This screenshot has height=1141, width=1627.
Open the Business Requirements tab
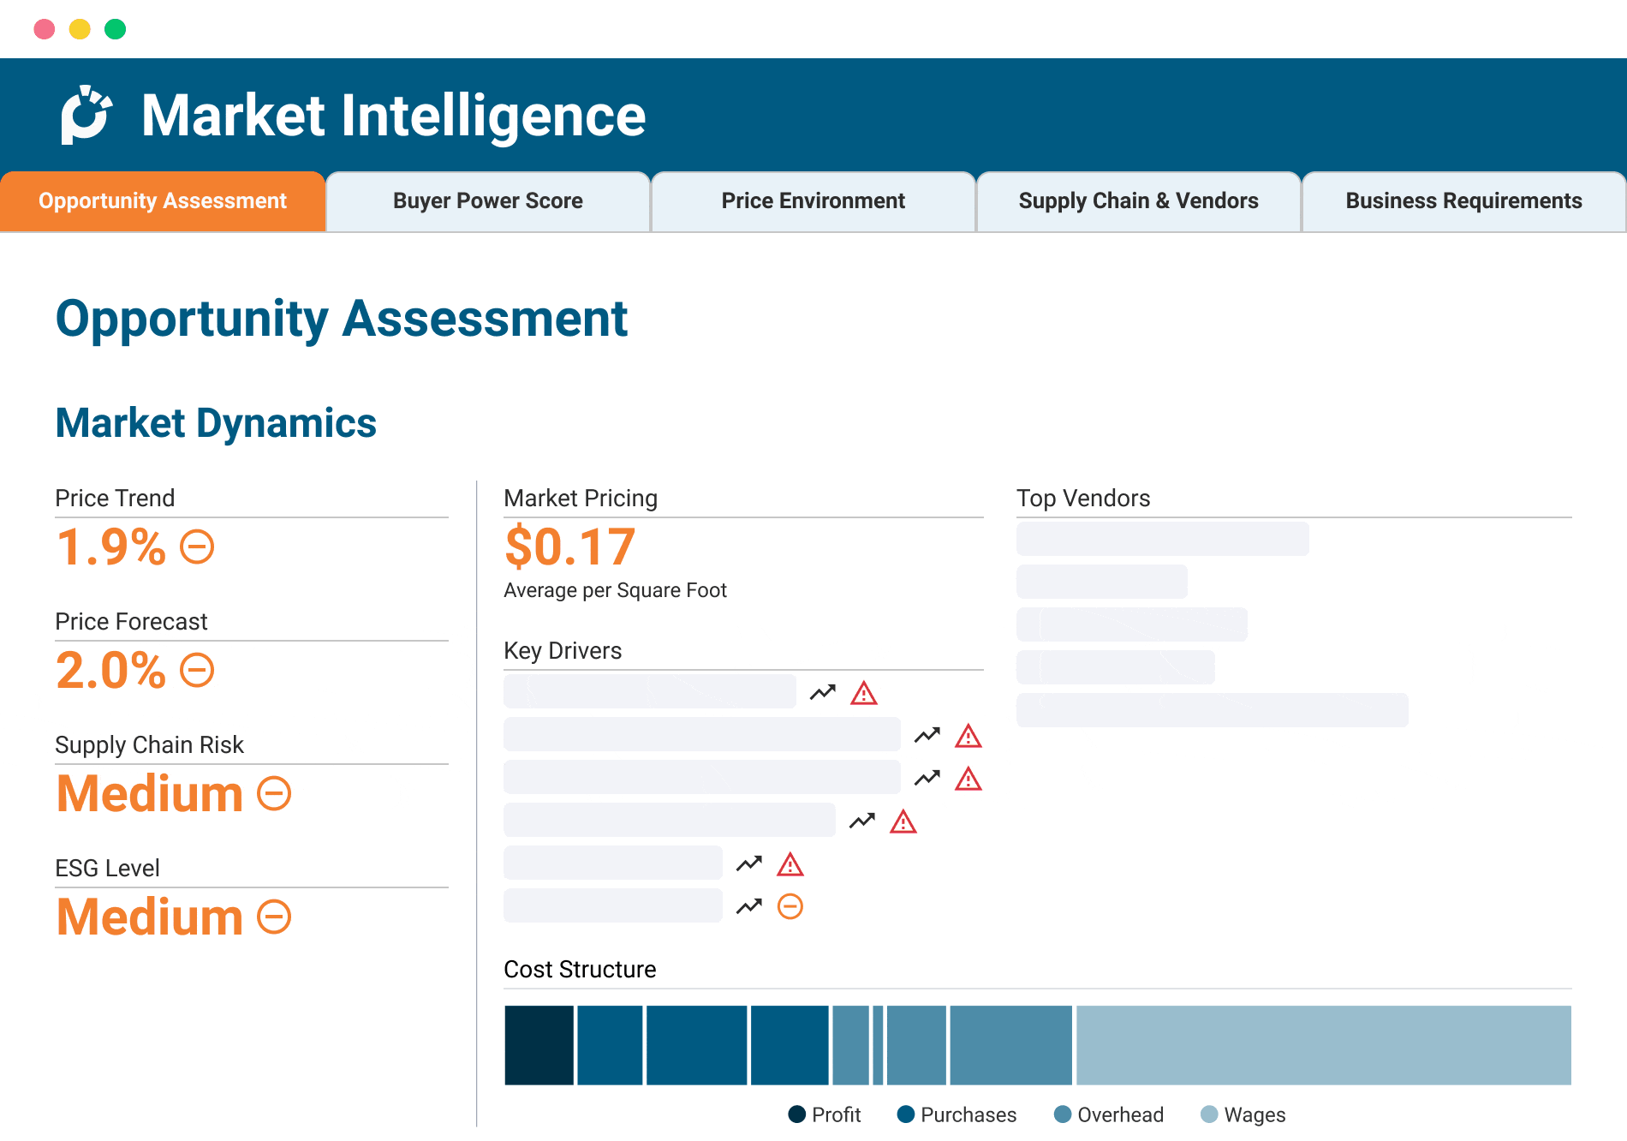coord(1463,200)
